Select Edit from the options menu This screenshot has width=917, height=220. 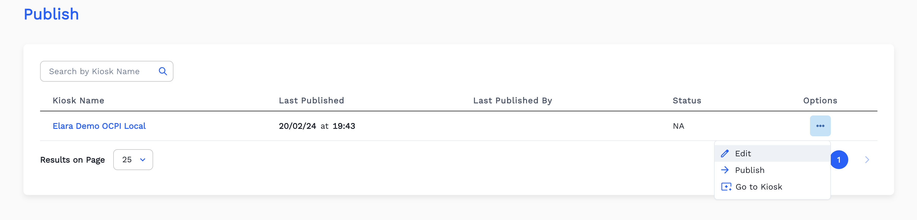pyautogui.click(x=743, y=153)
